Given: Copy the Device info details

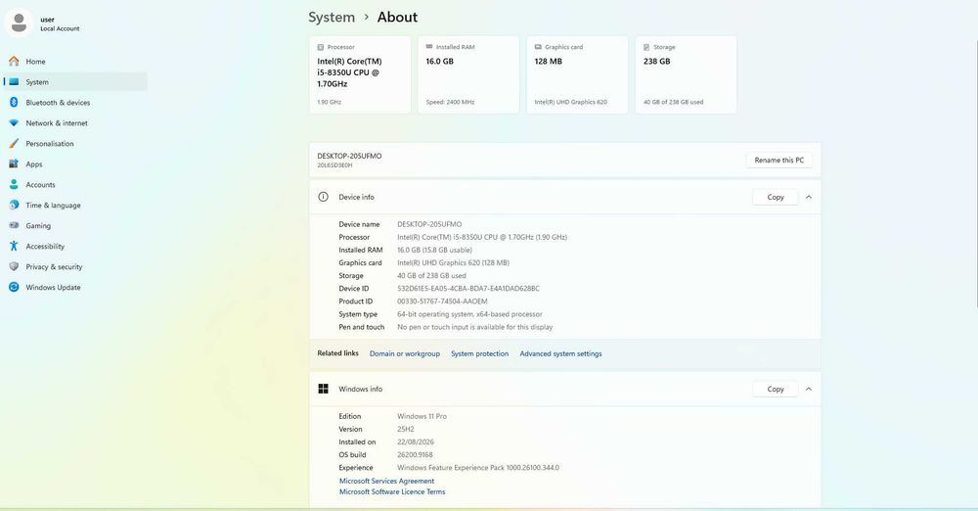Looking at the screenshot, I should 776,197.
